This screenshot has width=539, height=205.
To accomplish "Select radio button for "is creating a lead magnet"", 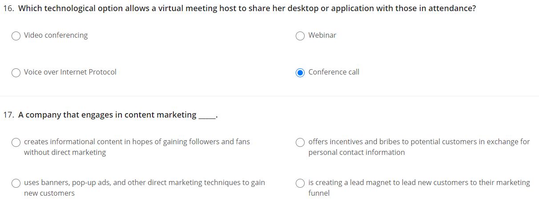I will 300,183.
